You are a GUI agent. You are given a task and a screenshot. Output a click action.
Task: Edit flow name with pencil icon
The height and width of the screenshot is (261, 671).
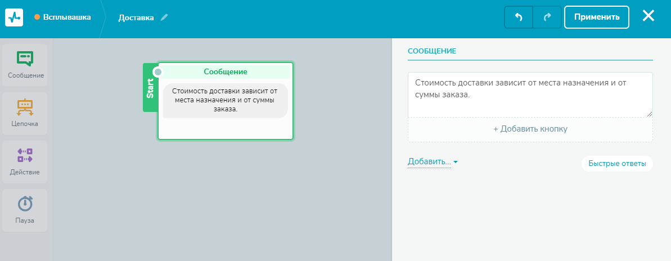[x=164, y=17]
